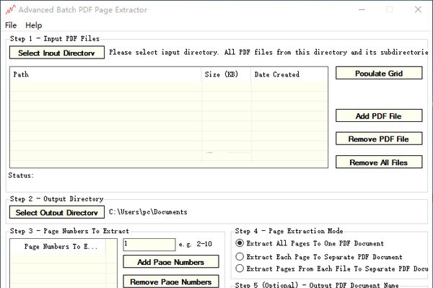433x288 pixels.
Task: Click the Remove PDF File button
Action: pos(379,139)
